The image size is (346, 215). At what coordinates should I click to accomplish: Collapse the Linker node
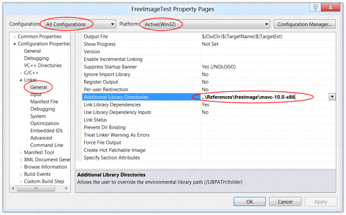coord(21,80)
